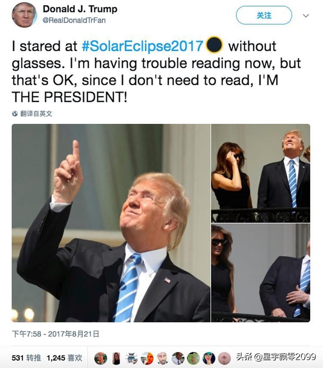Open the large photo of man pointing upward
323x368 pixels.
(111, 223)
